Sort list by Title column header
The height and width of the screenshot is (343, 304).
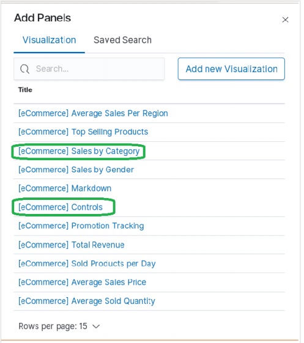coord(25,90)
